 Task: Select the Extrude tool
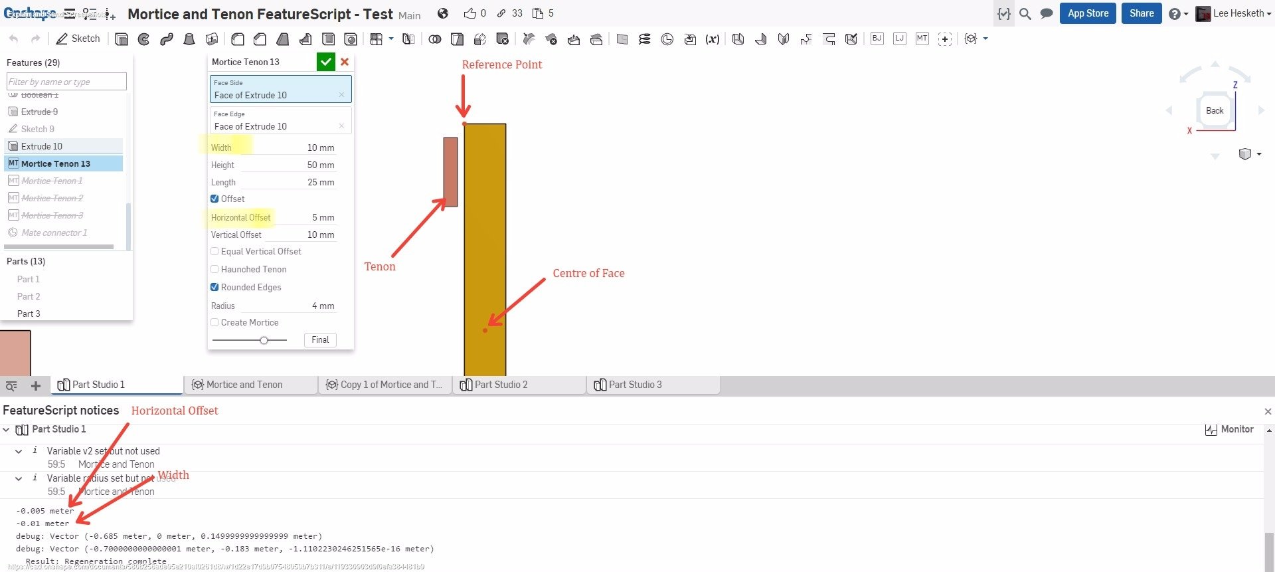pyautogui.click(x=122, y=39)
